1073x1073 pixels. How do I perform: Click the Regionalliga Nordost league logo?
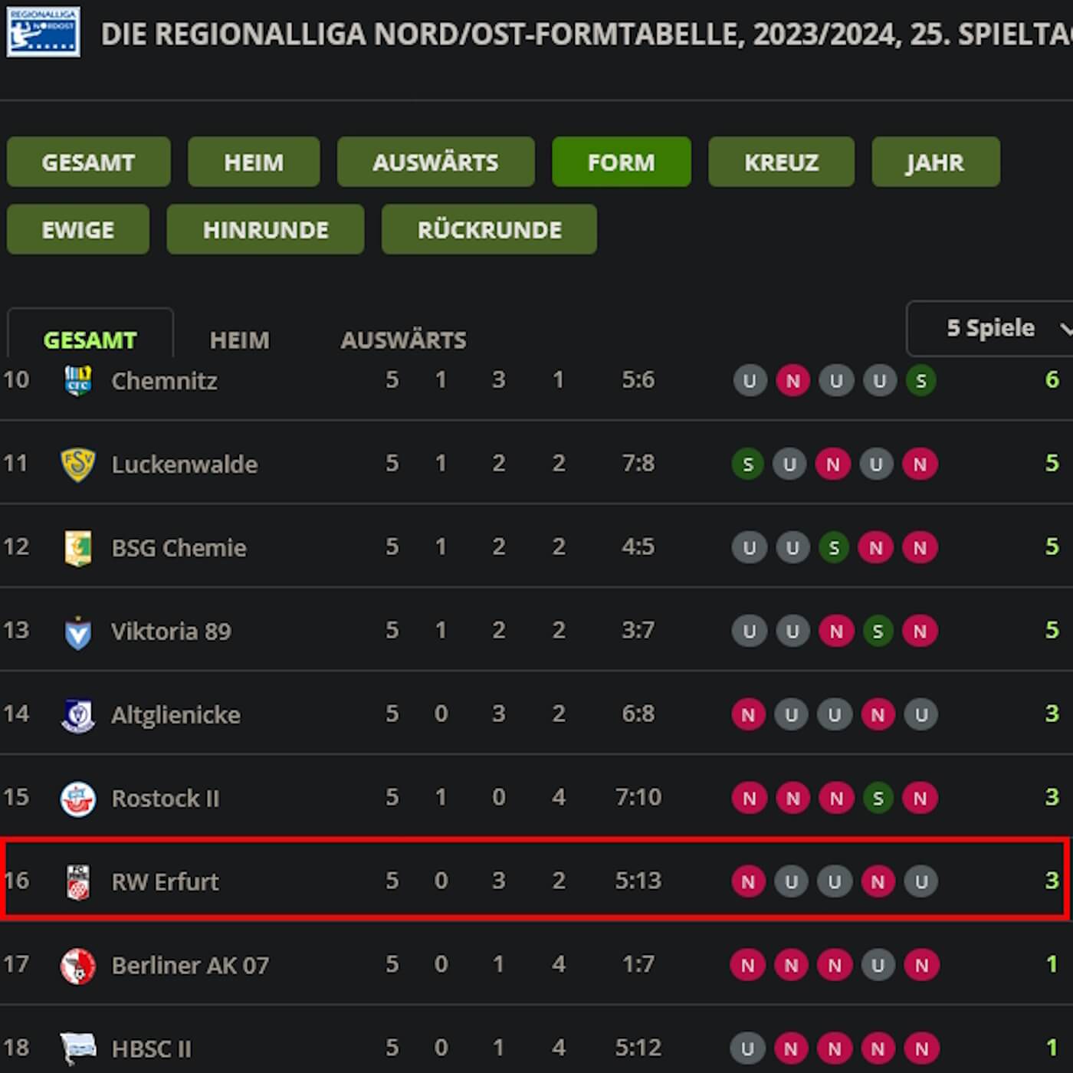[43, 32]
